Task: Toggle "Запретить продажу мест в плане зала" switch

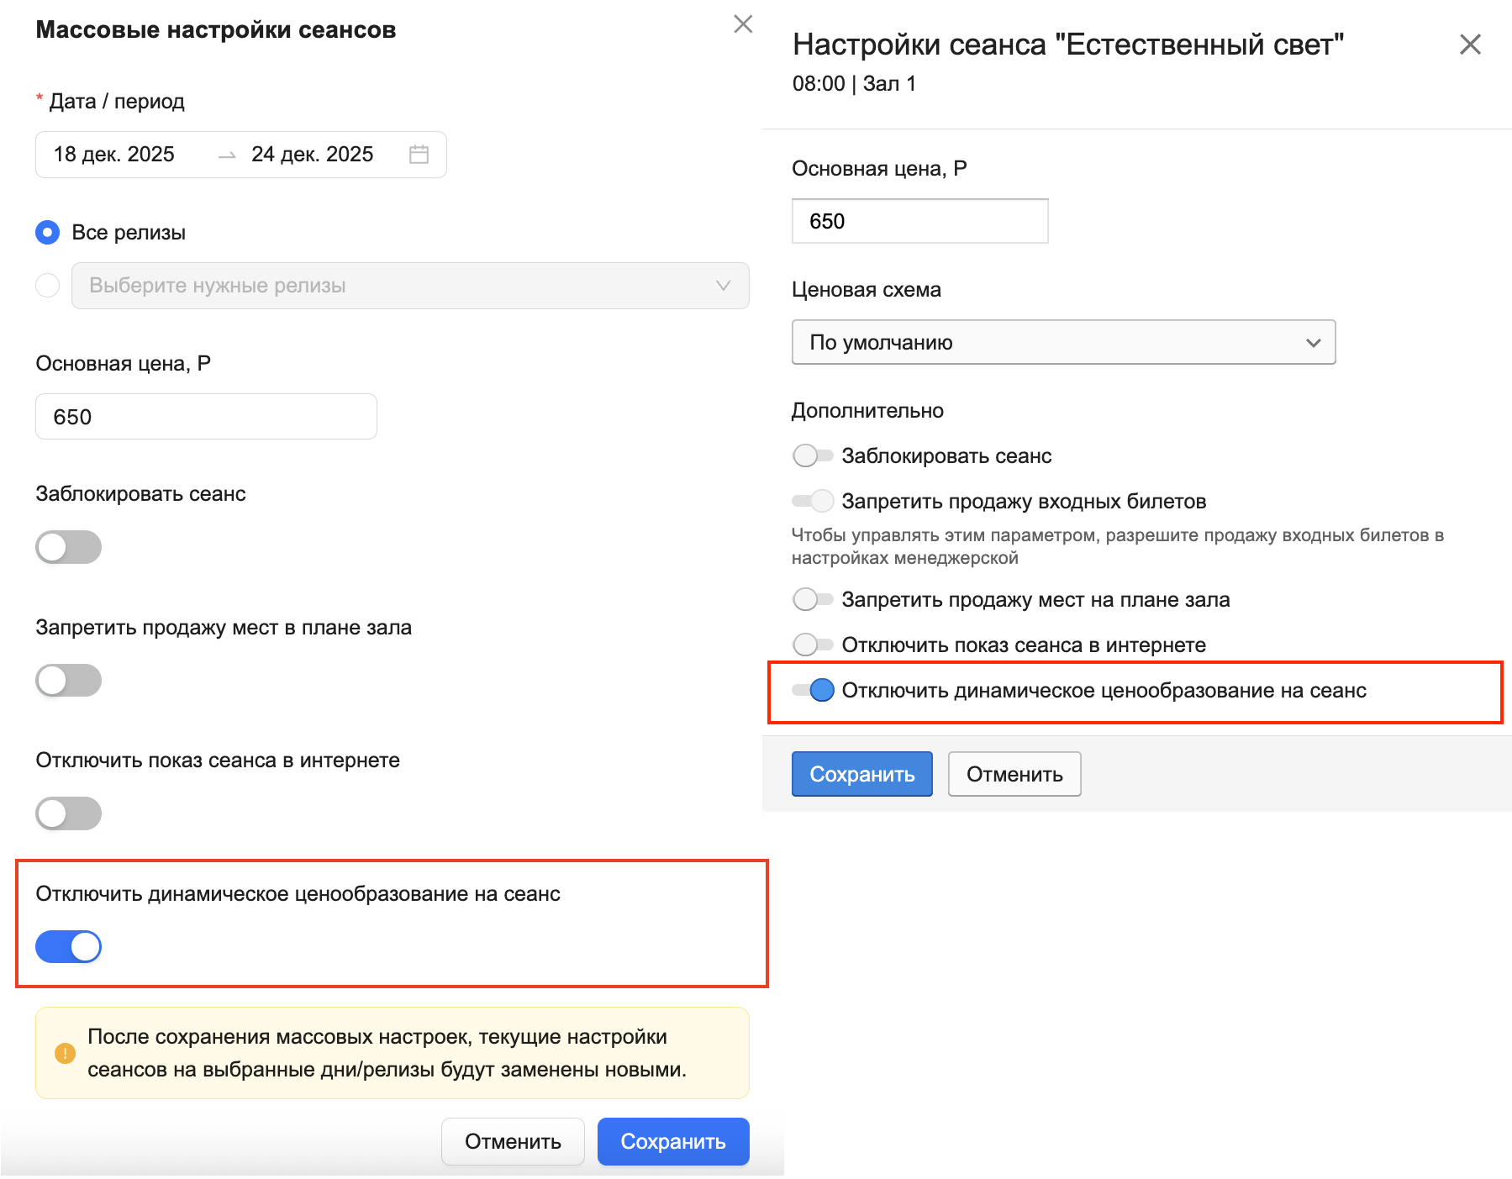Action: [x=68, y=681]
